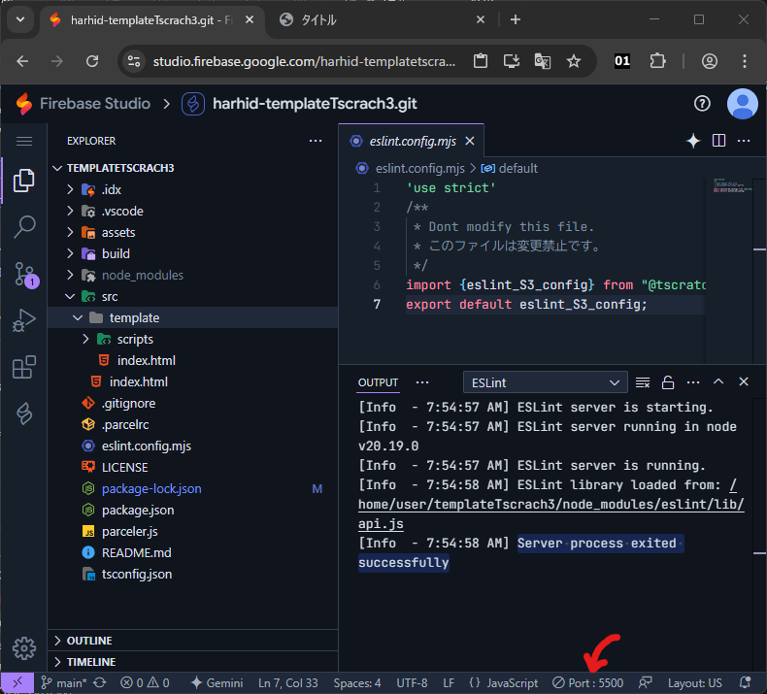Open output panel more actions ellipsis
The height and width of the screenshot is (694, 767).
pos(693,382)
